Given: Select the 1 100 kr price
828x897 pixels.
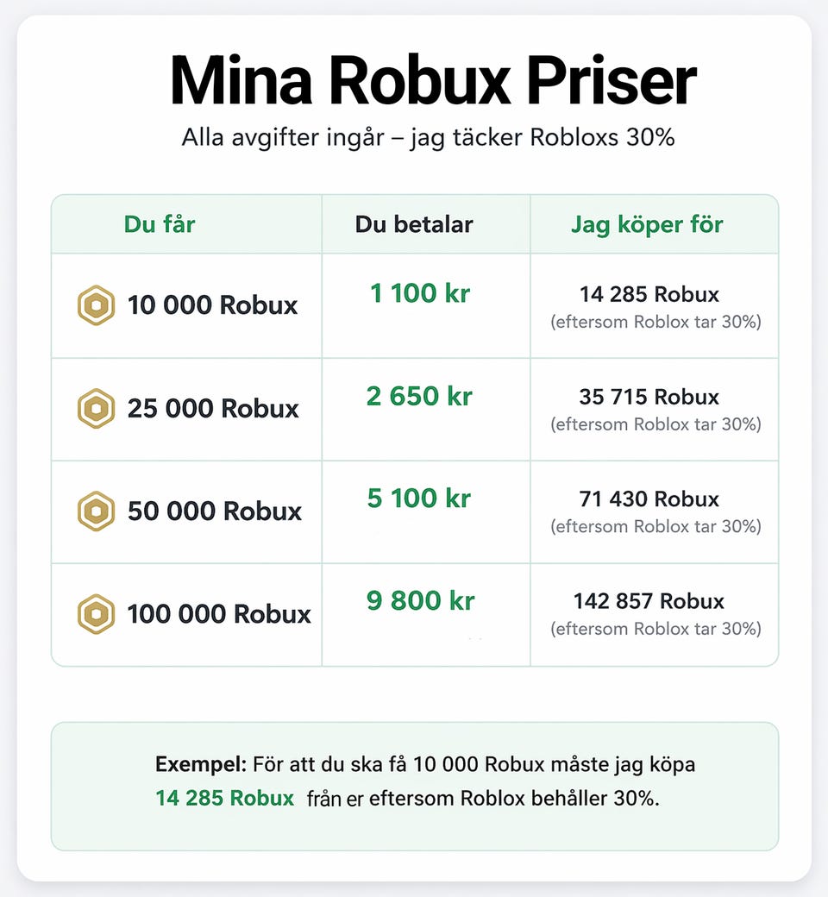Looking at the screenshot, I should click(x=419, y=293).
